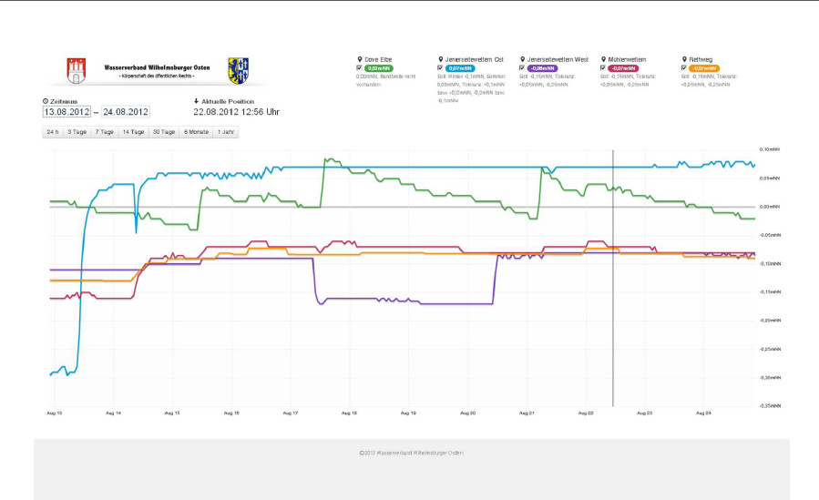The image size is (819, 500).
Task: Uncheck the Dove Elbe series checkbox
Action: click(360, 68)
